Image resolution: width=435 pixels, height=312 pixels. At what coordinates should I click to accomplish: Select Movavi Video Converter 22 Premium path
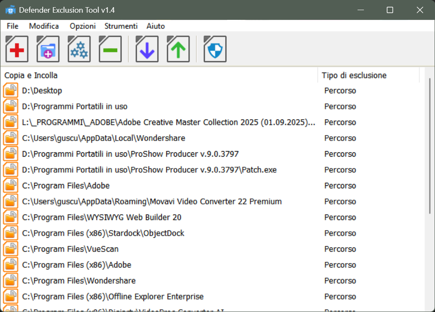coord(152,201)
